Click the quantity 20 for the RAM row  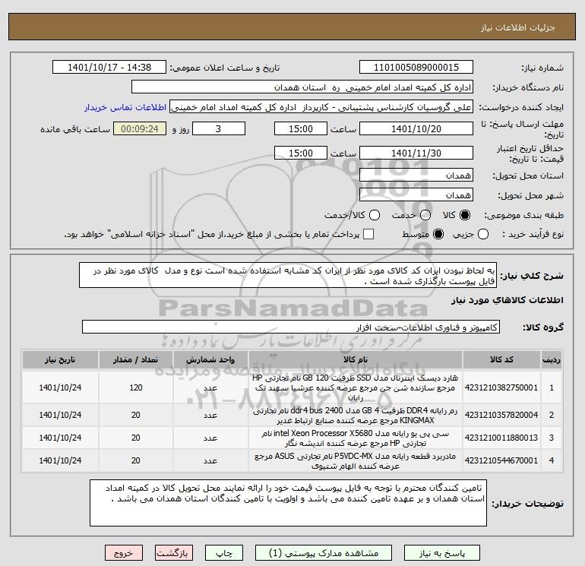point(136,415)
